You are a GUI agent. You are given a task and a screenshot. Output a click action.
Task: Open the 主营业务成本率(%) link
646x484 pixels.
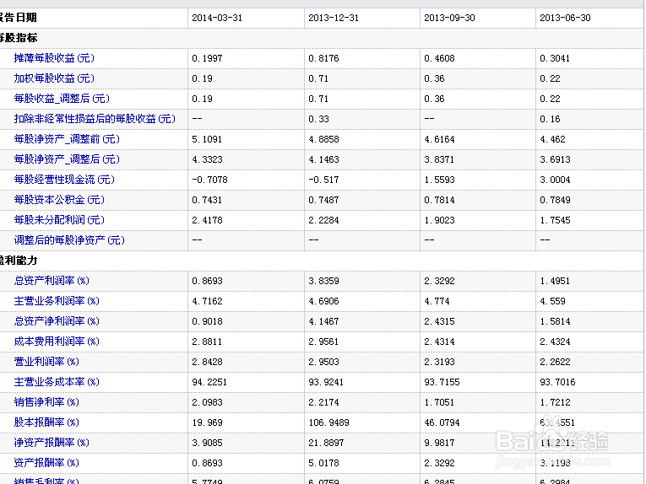57,382
